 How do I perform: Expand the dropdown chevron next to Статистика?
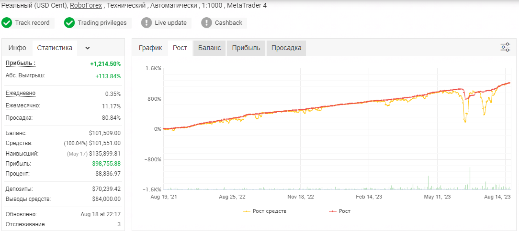click(x=88, y=48)
